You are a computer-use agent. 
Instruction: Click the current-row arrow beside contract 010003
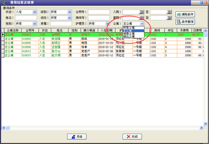pyautogui.click(x=3, y=35)
